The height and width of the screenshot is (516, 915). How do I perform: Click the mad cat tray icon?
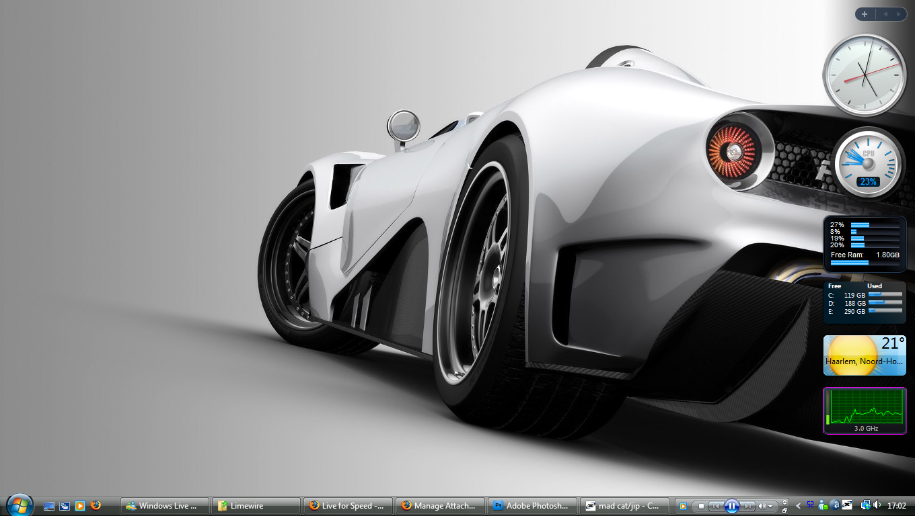click(848, 505)
